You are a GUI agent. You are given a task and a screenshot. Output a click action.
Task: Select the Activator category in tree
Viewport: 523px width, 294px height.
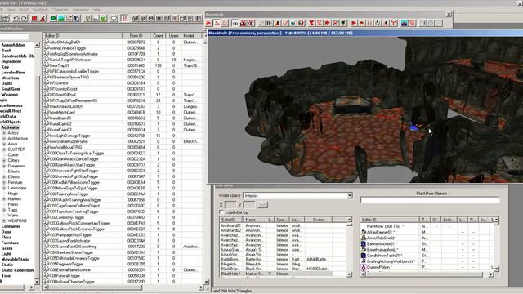coord(10,127)
